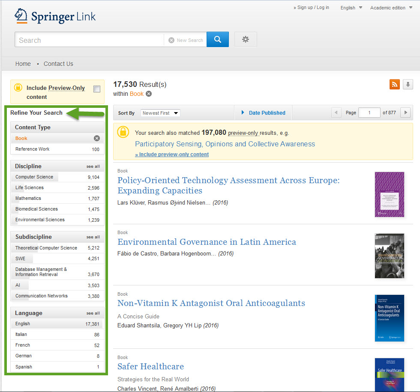The width and height of the screenshot is (420, 392).
Task: Open the Sort By Newest First dropdown
Action: pos(160,113)
